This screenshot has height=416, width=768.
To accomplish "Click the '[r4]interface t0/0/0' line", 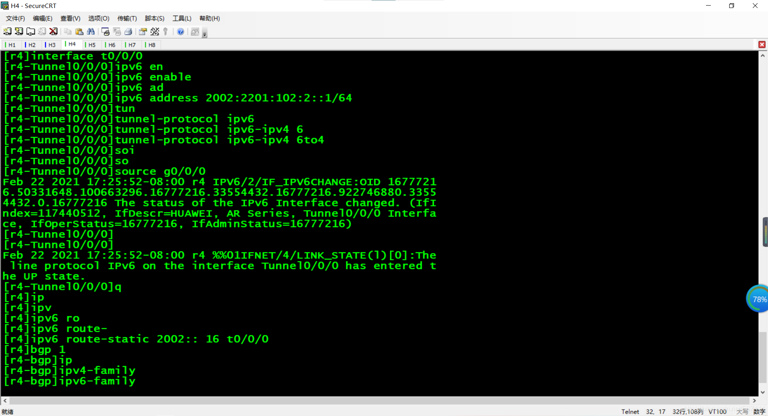I will point(73,56).
